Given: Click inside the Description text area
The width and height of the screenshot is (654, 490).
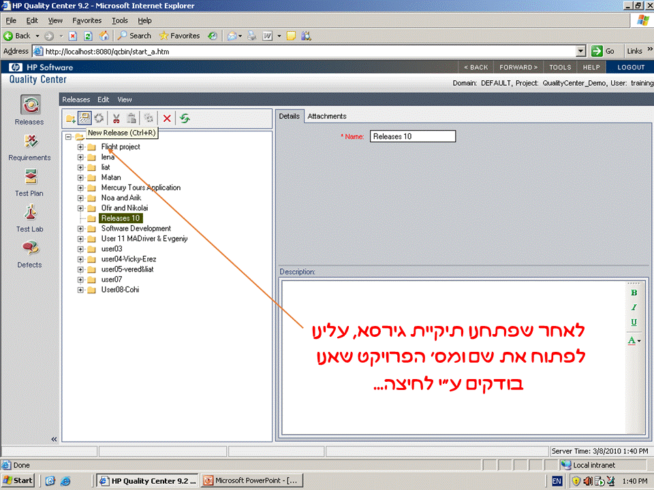Looking at the screenshot, I should pyautogui.click(x=454, y=357).
